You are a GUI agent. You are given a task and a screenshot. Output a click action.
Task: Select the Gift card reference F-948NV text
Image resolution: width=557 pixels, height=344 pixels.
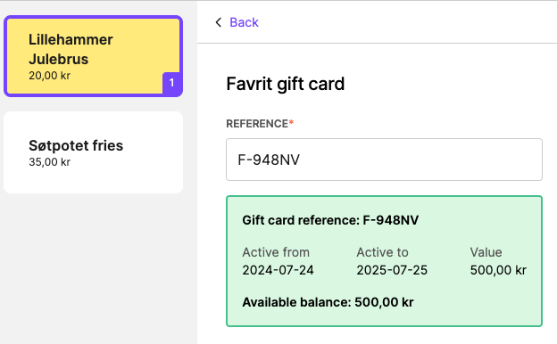(330, 220)
